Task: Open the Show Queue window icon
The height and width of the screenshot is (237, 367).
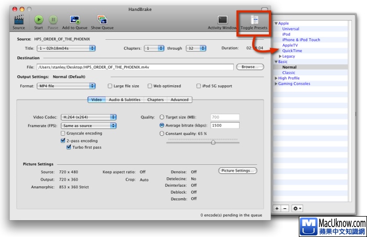Action: coord(102,20)
